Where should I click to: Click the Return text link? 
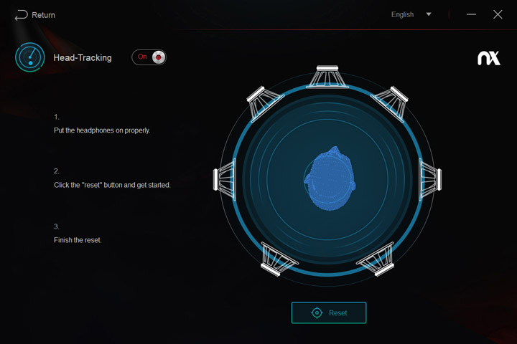pos(43,15)
